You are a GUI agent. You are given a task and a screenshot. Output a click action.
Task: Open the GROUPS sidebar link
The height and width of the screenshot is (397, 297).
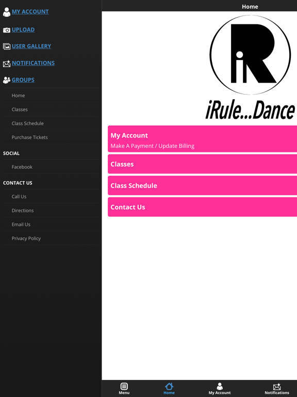(x=23, y=80)
